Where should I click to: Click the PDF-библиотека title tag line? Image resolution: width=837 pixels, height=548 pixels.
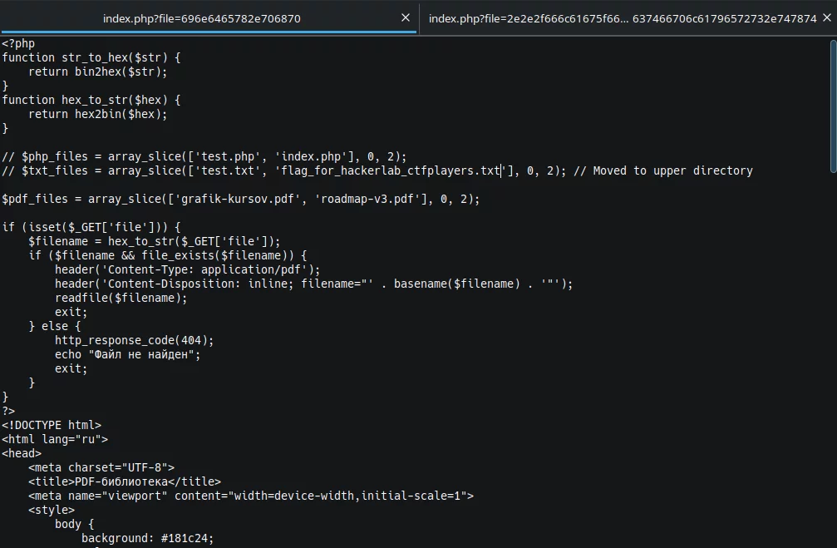click(125, 481)
